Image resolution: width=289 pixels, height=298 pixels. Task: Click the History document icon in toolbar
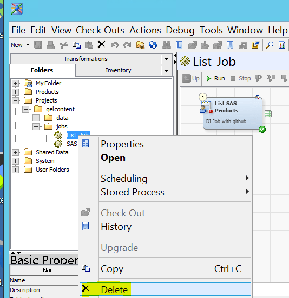[230, 45]
